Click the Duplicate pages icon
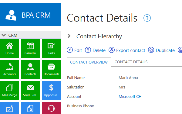The image size is (182, 114). tap(151, 50)
